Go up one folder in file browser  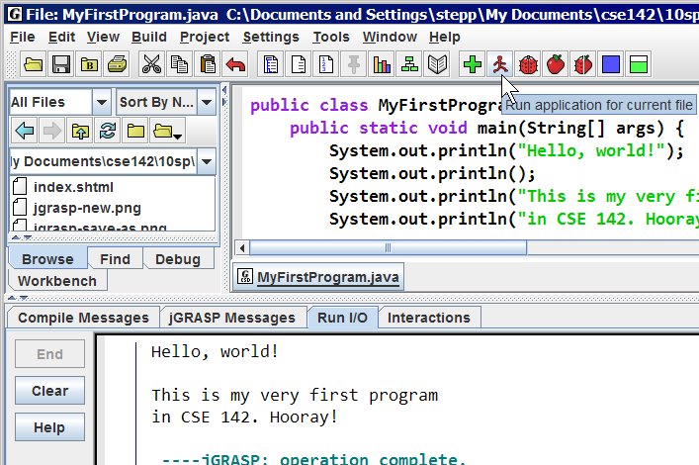point(80,131)
